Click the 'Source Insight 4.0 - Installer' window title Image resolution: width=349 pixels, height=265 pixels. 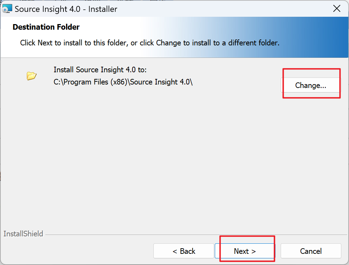[x=66, y=9]
